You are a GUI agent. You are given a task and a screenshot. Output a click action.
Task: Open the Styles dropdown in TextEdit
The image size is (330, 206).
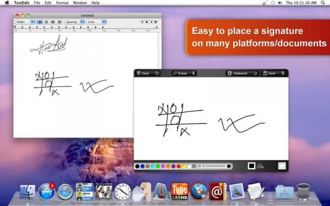[x=25, y=22]
